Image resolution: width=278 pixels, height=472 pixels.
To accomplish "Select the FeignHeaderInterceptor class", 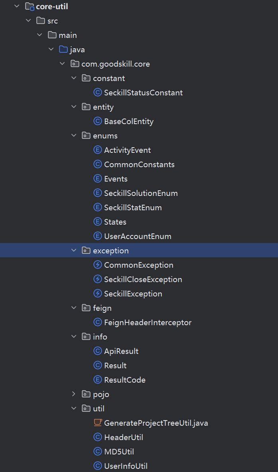I will click(148, 322).
